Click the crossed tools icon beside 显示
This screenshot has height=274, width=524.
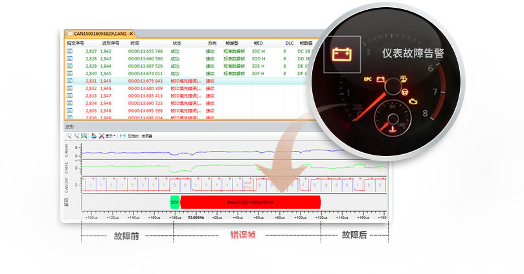101,135
